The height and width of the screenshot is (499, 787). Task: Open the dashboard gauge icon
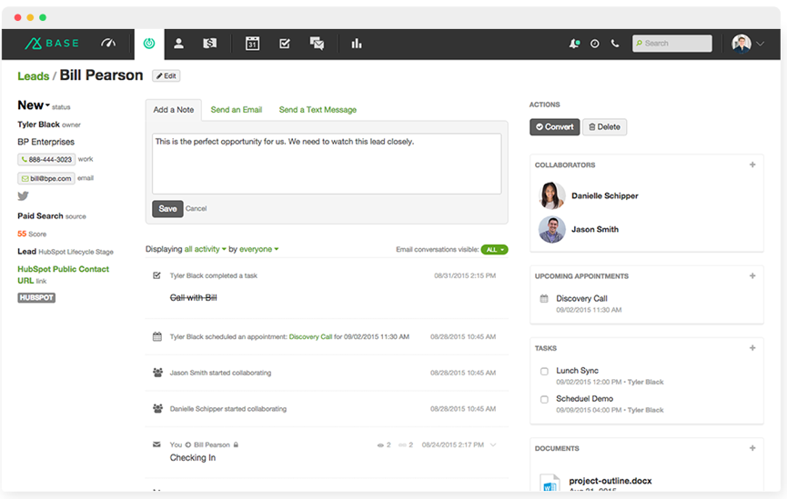[x=108, y=44]
